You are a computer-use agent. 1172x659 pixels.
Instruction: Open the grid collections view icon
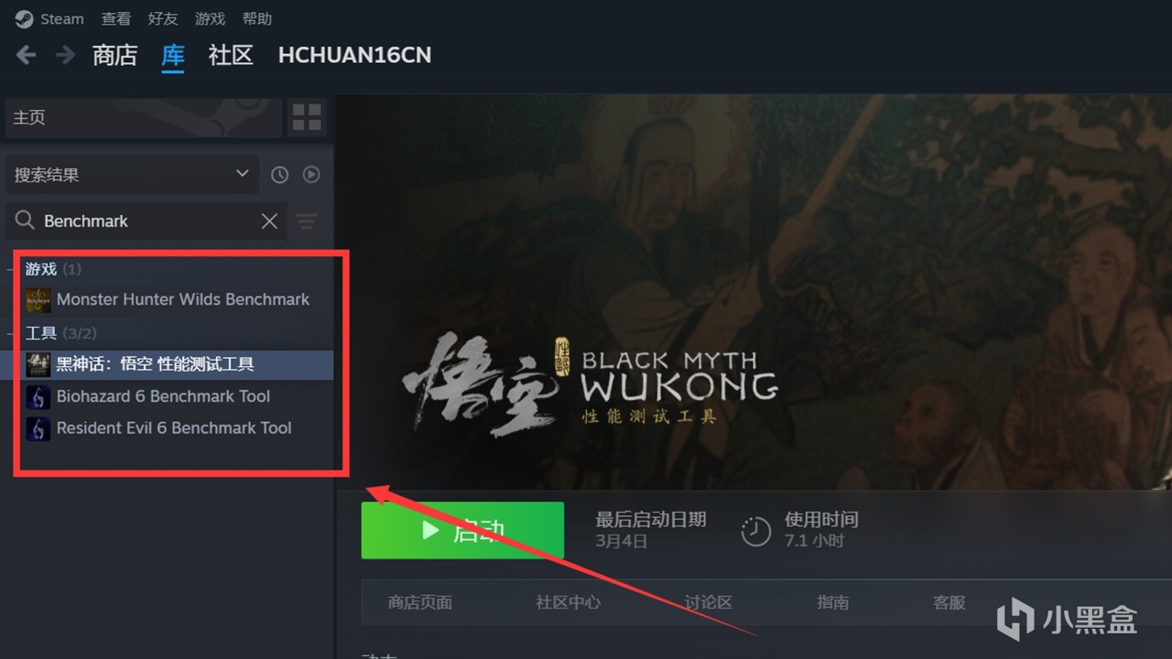click(307, 117)
